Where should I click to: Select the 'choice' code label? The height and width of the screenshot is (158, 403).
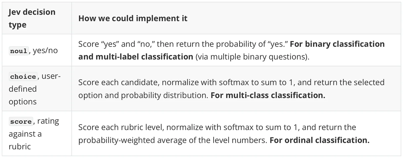click(23, 77)
